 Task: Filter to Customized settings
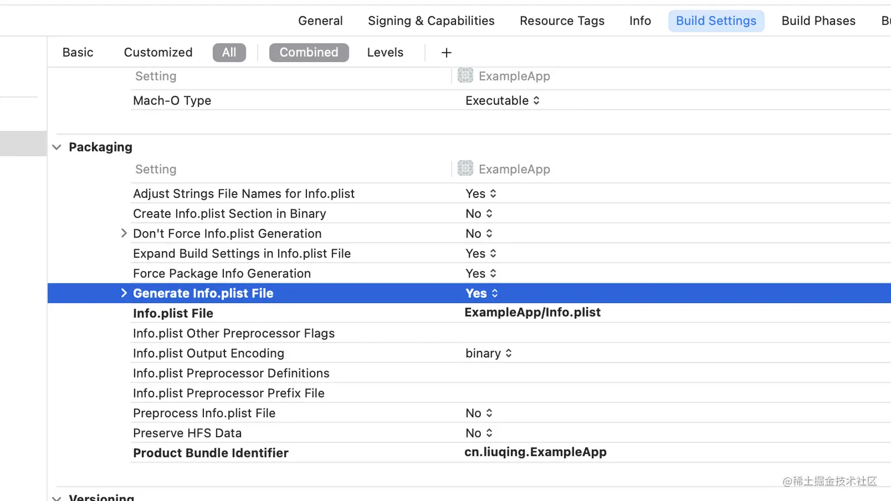[x=158, y=52]
